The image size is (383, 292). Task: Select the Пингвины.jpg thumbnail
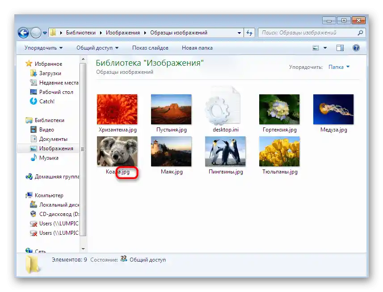[x=225, y=152]
